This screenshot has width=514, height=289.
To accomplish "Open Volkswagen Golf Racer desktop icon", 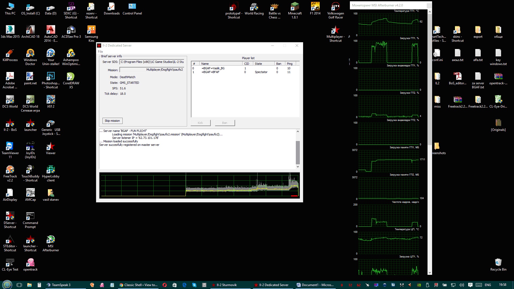I will (335, 10).
